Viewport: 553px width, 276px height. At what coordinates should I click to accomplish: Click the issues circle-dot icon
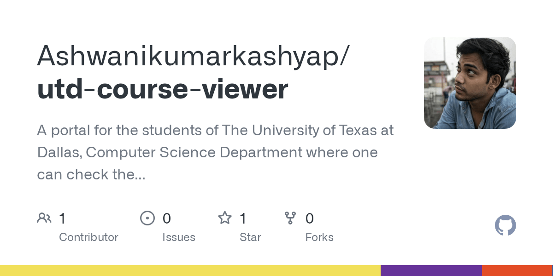pos(147,218)
